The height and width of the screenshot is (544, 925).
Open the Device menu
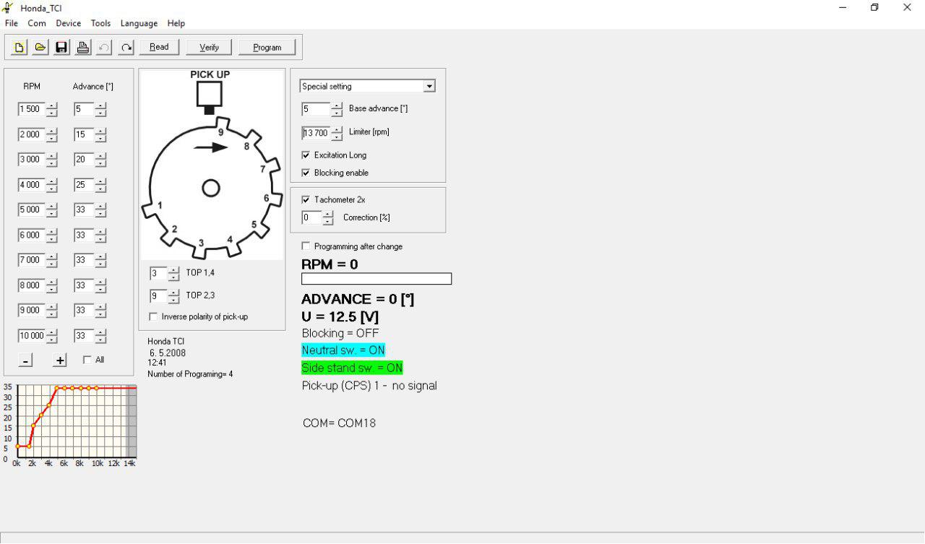[69, 23]
